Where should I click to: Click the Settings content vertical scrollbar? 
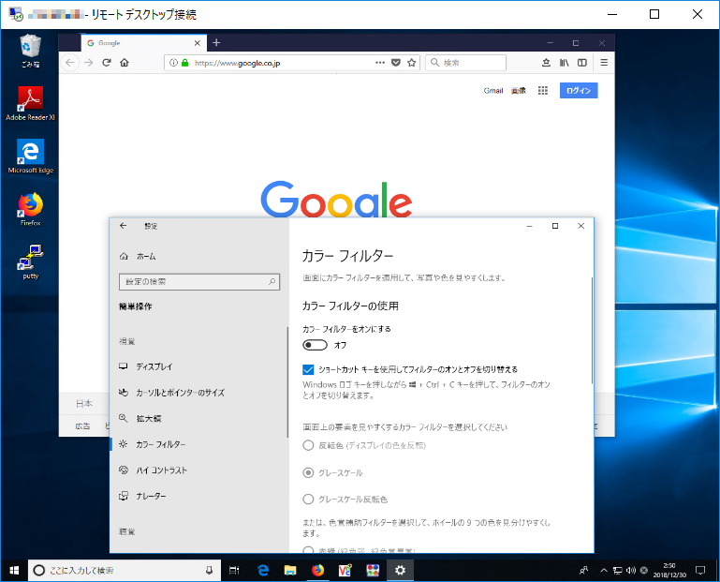(592, 330)
